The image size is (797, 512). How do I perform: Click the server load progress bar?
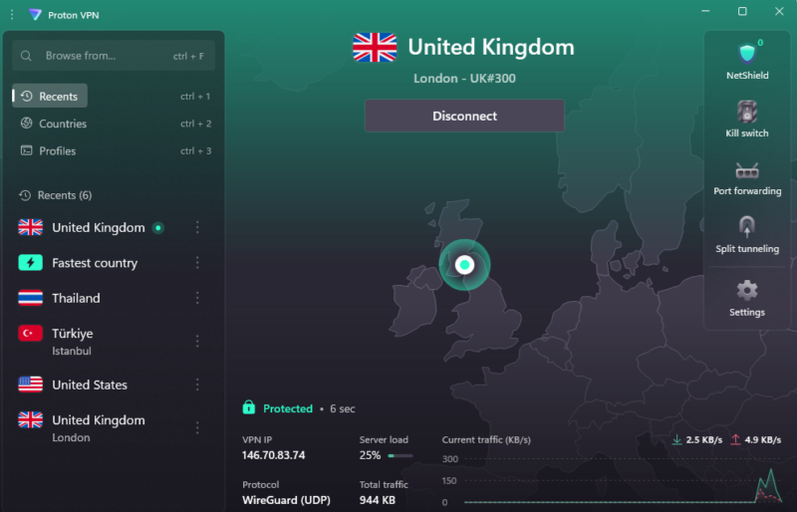[x=400, y=455]
